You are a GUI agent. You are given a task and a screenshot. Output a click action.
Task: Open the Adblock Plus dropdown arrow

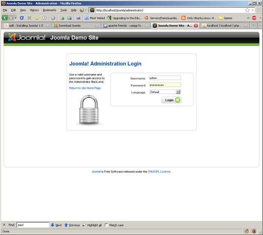(x=260, y=18)
